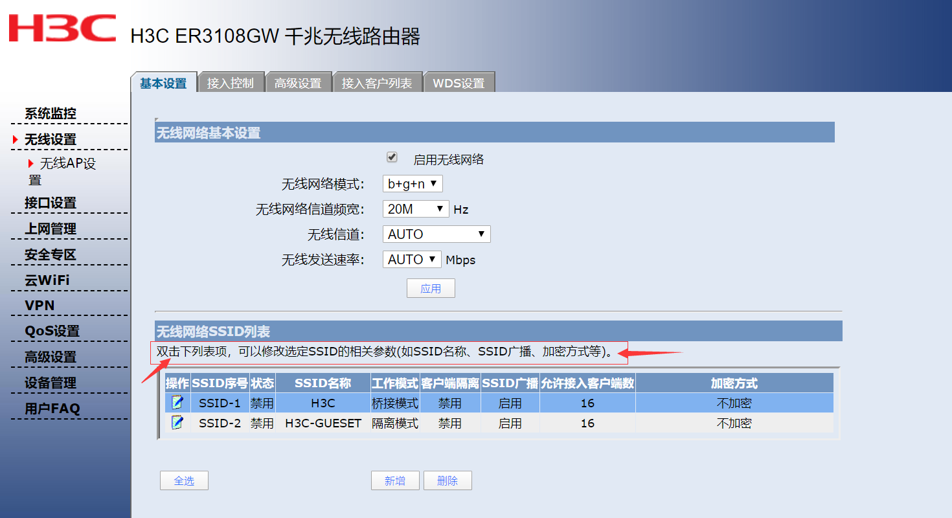Click the 允许接入客户端数 column header
The height and width of the screenshot is (518, 952).
pyautogui.click(x=587, y=383)
